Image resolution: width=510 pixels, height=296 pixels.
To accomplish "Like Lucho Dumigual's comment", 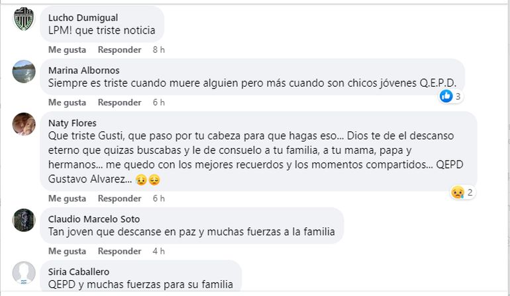I will coord(67,50).
